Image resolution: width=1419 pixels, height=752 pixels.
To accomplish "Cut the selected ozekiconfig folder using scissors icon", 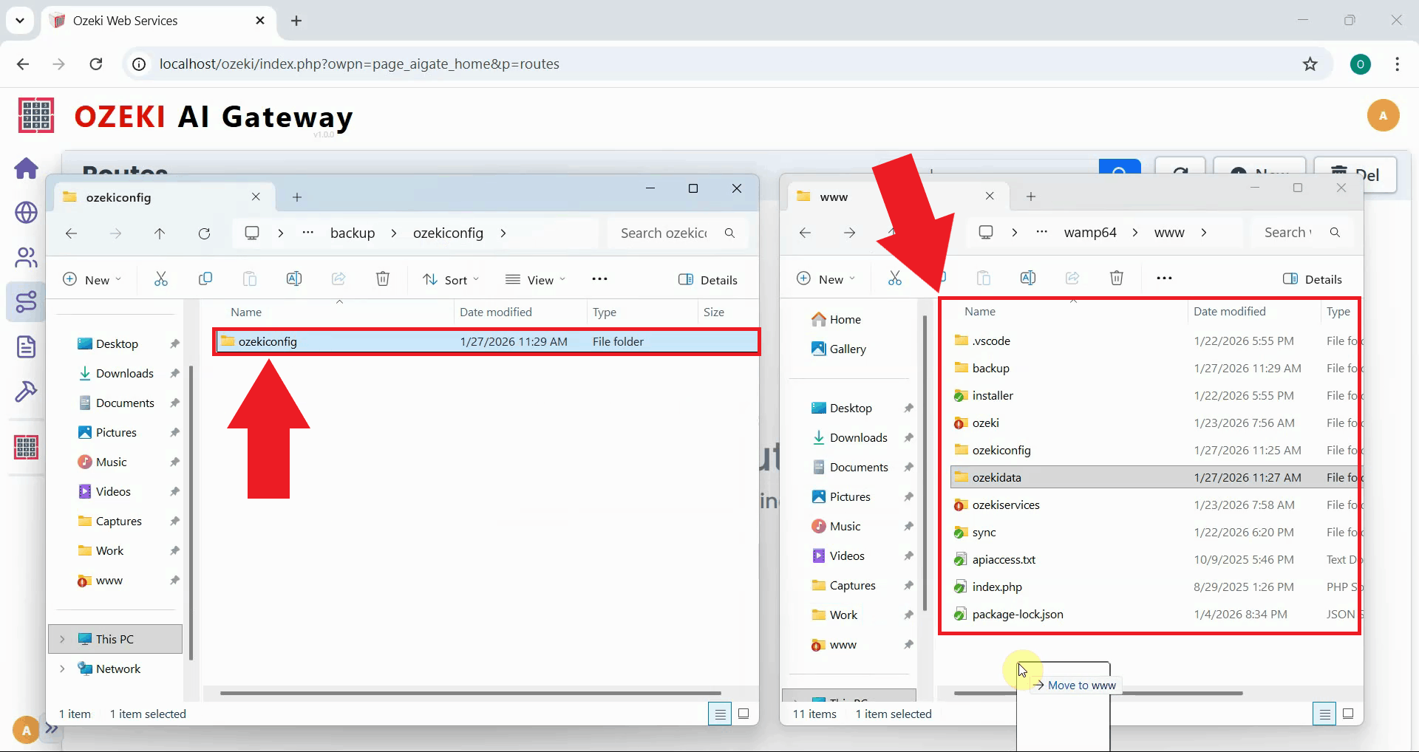I will coord(161,278).
